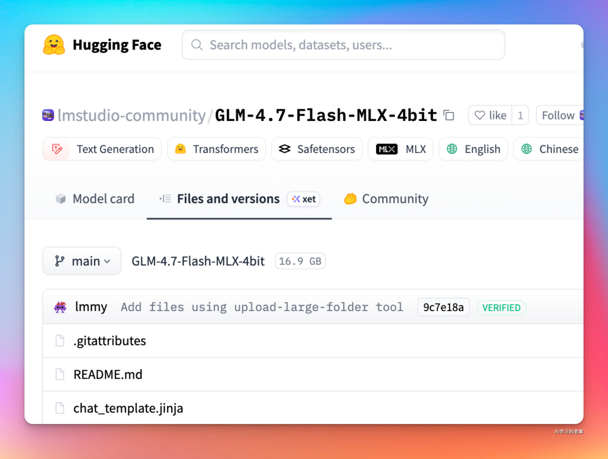Open the chat_template.jinja file
608x459 pixels.
[128, 408]
